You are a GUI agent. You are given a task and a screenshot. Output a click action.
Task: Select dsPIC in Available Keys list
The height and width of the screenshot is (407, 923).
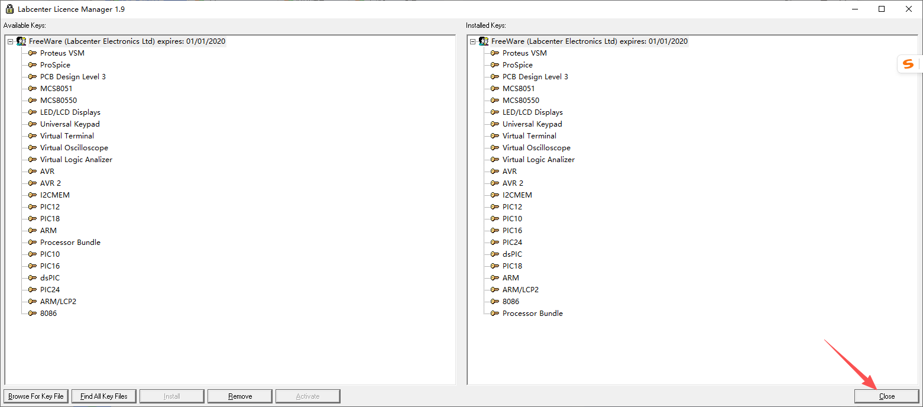tap(50, 278)
